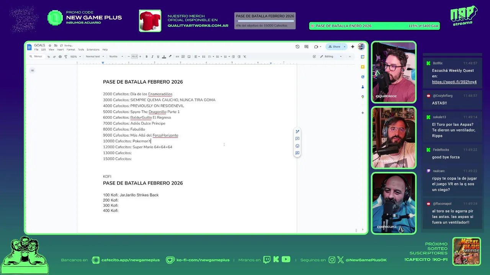The image size is (490, 275).
Task: Open the text alignment dropdown
Action: pos(196,57)
